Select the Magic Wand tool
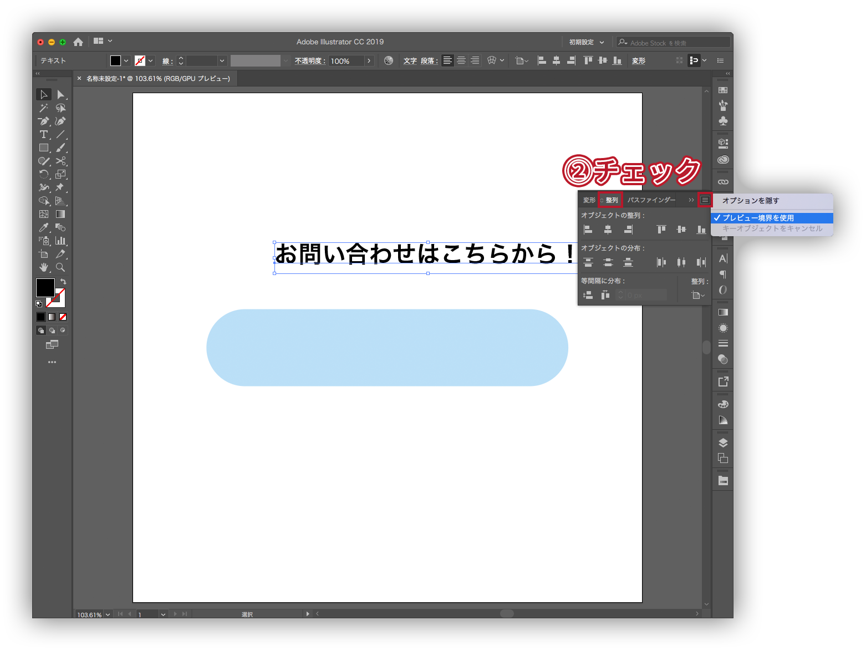 click(44, 108)
